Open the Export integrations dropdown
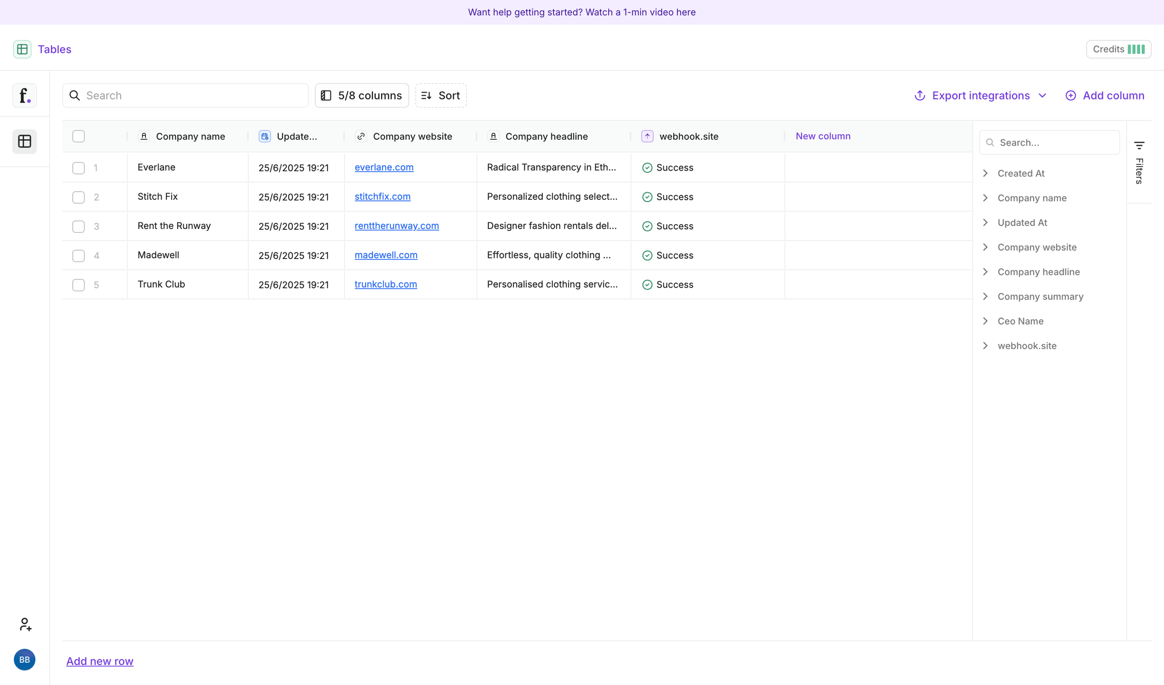Image resolution: width=1164 pixels, height=685 pixels. 981,96
